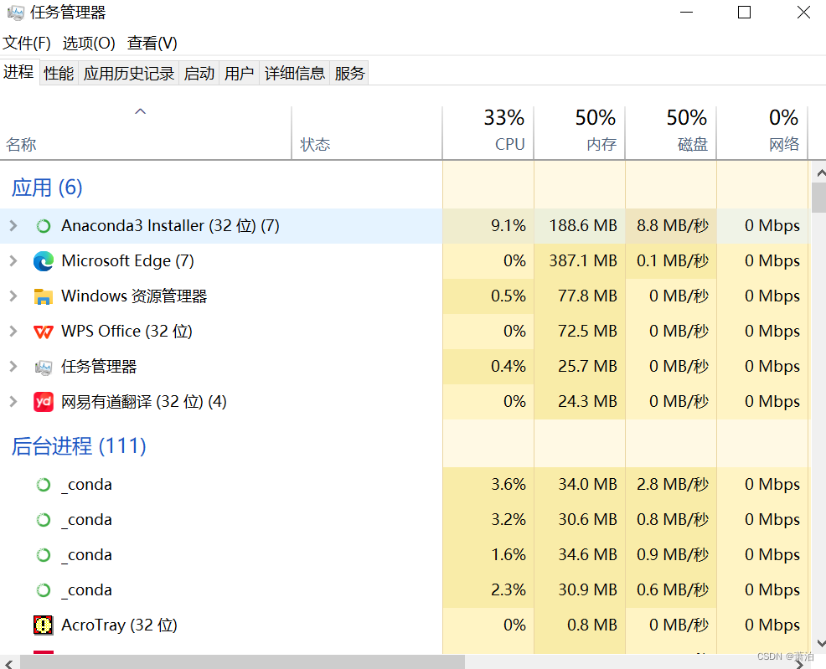Viewport: 826px width, 669px height.
Task: Switch to the 服务 tab
Action: [x=349, y=73]
